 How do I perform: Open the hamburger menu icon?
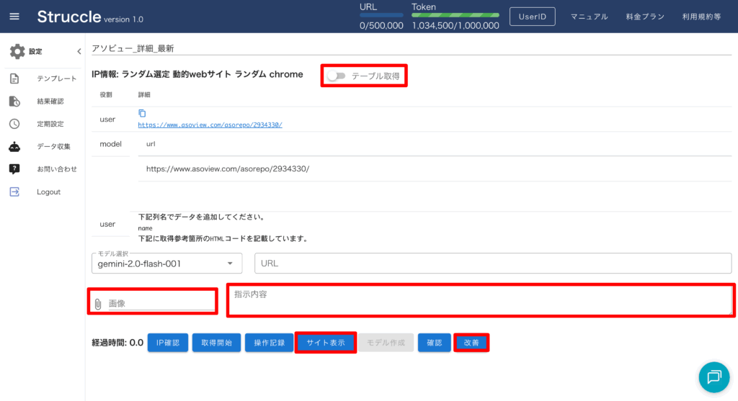click(x=14, y=17)
